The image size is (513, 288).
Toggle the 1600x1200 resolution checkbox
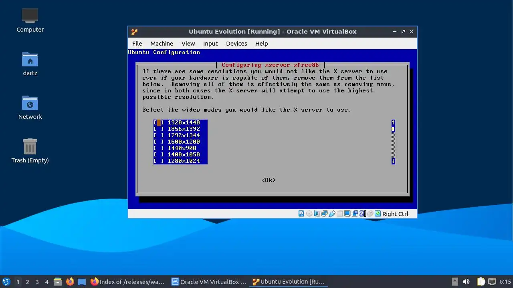(x=159, y=142)
